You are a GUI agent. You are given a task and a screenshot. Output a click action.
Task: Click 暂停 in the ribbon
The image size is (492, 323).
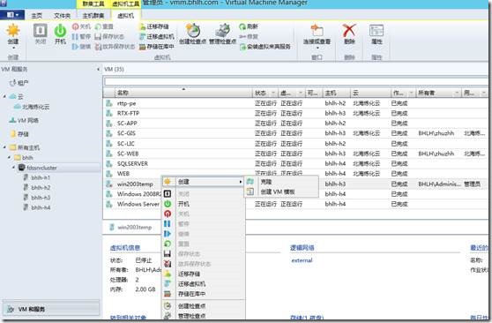(81, 37)
